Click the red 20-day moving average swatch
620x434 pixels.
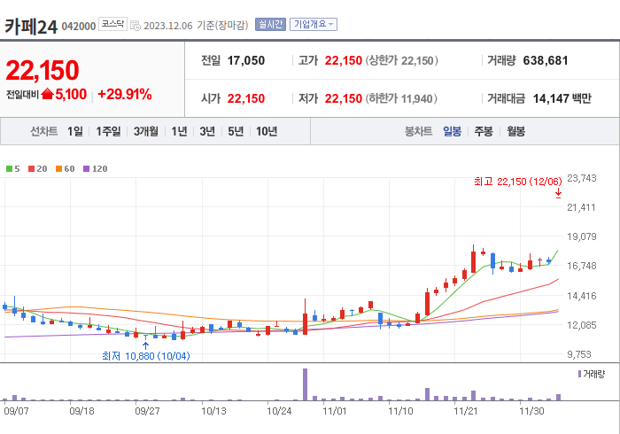[x=31, y=169]
